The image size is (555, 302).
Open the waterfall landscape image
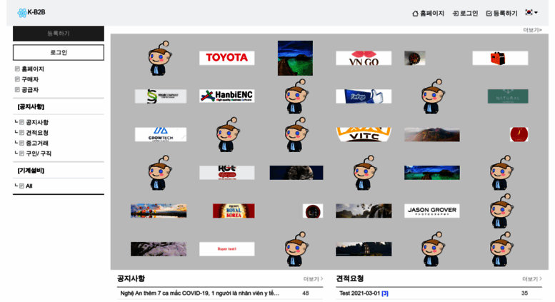(x=364, y=211)
